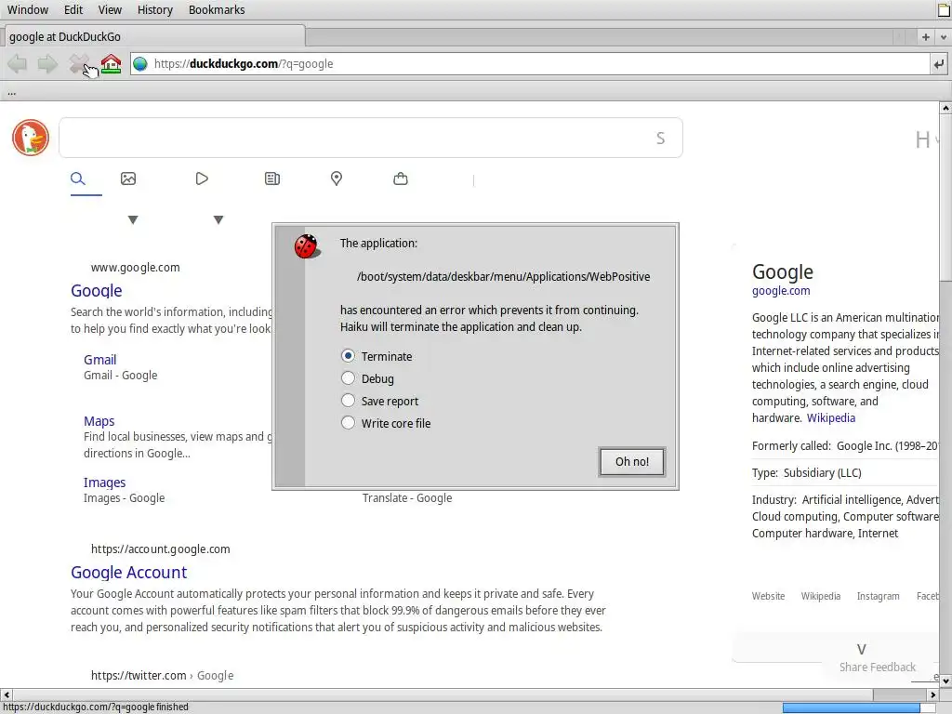952x714 pixels.
Task: Select the Debug radio option
Action: (348, 378)
